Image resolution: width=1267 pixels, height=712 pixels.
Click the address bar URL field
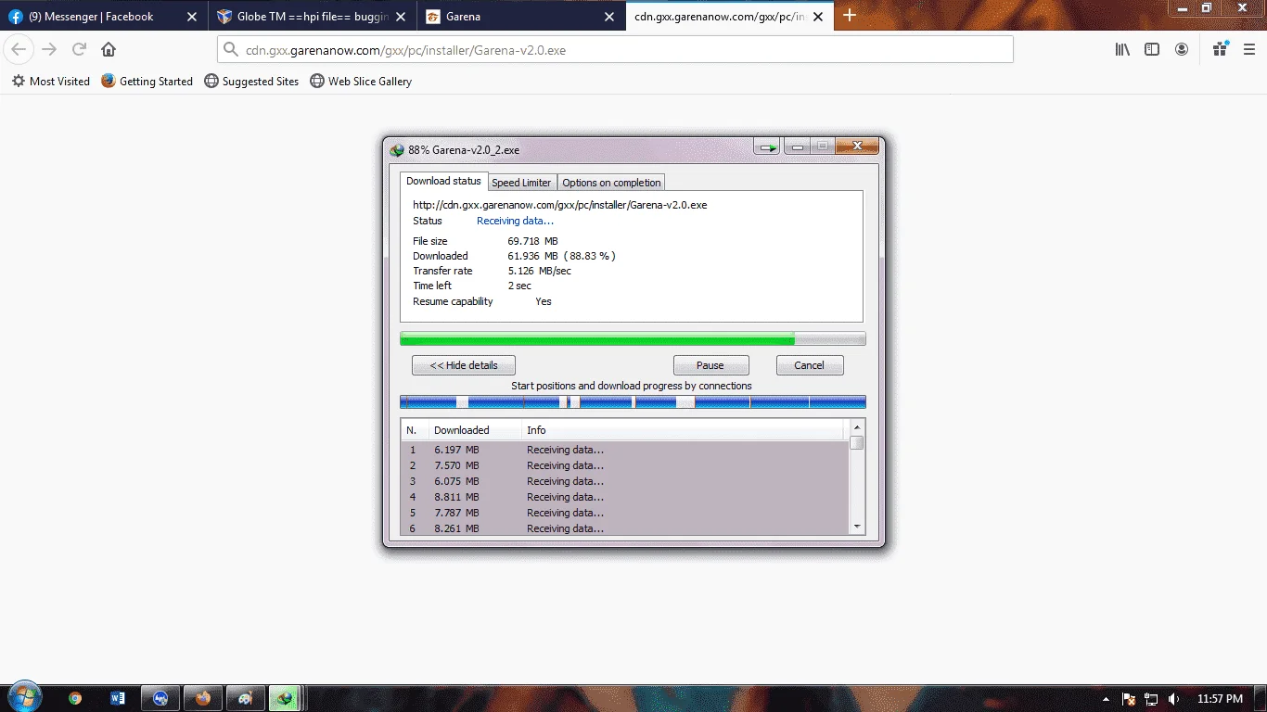coord(615,50)
